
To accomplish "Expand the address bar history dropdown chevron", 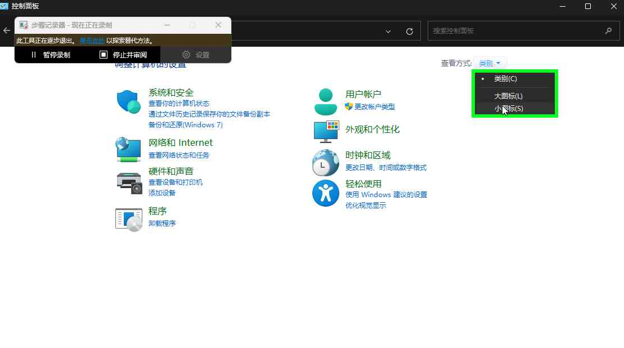I will point(388,32).
